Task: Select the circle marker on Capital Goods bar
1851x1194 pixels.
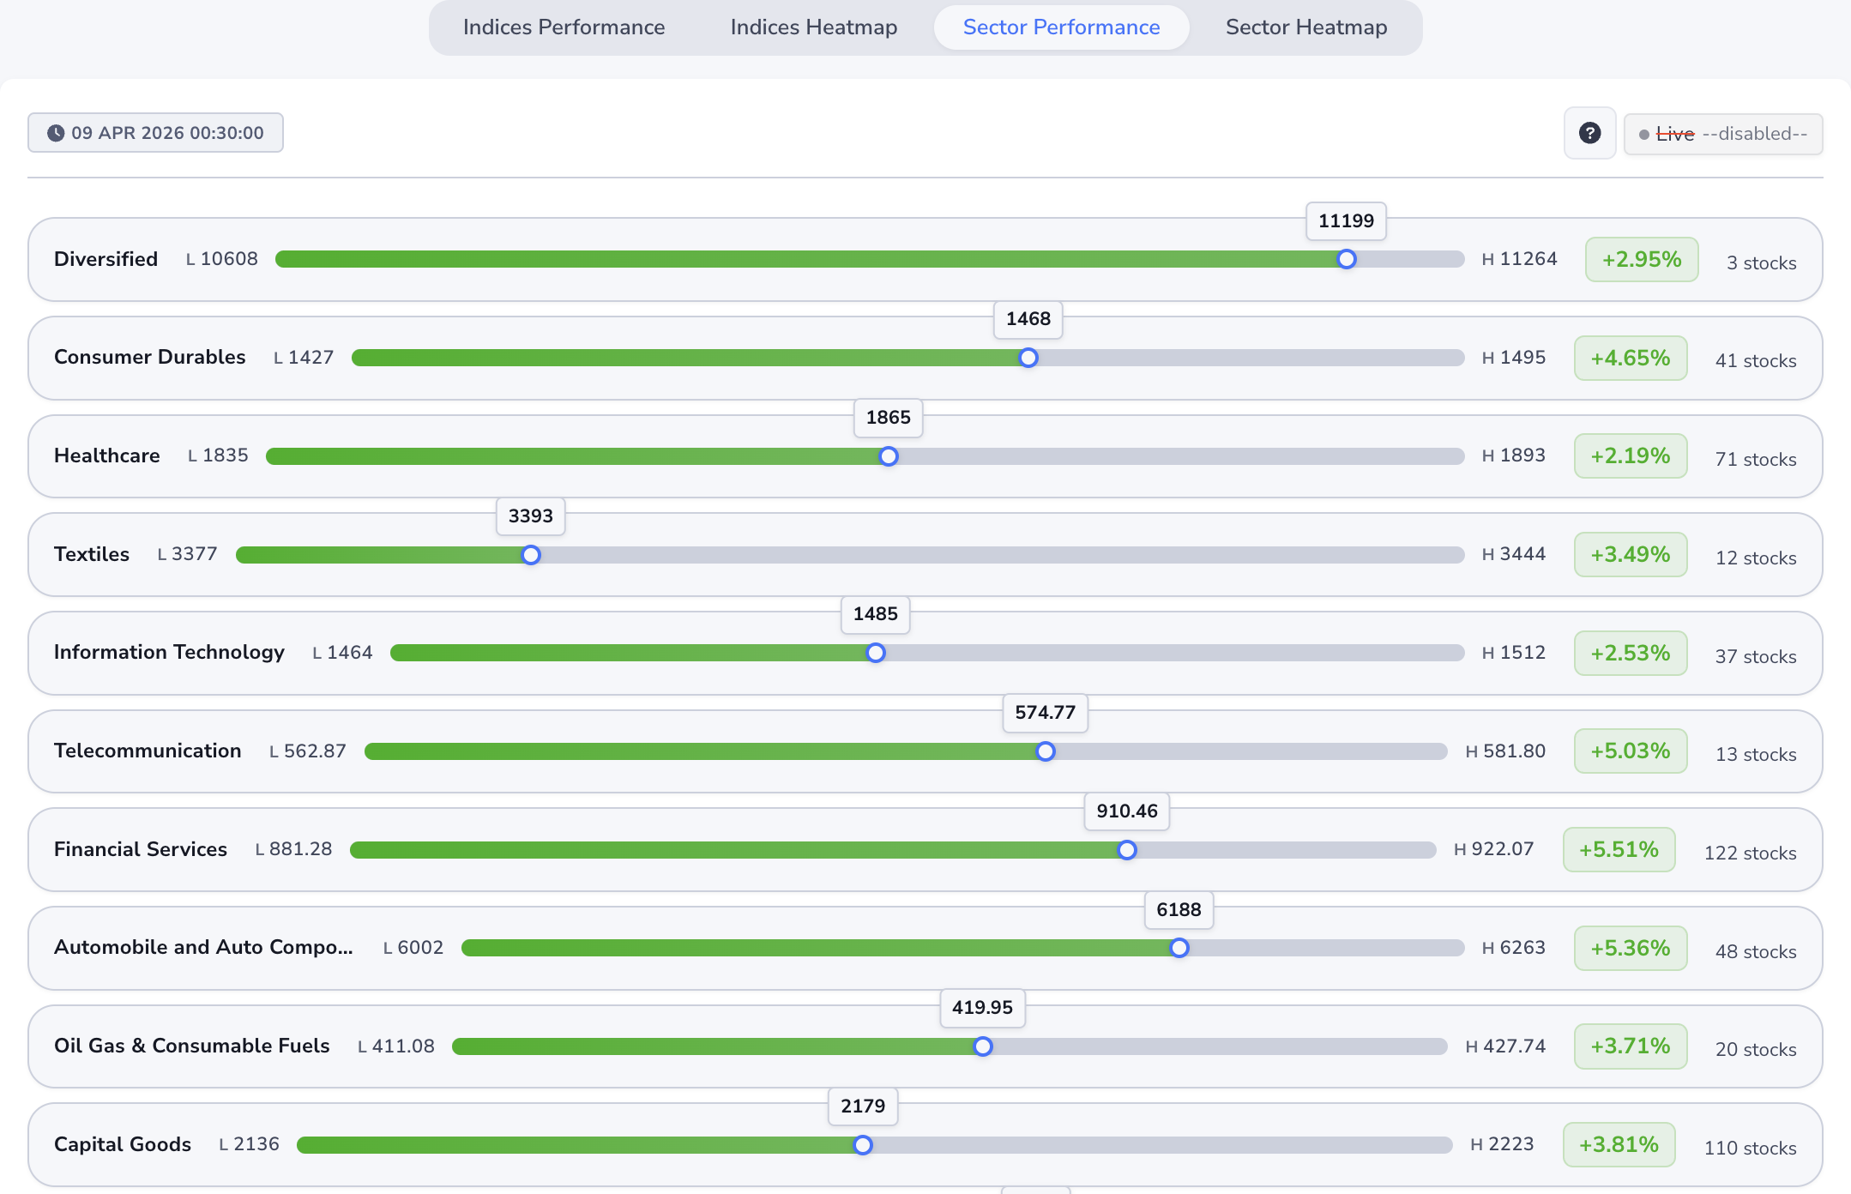Action: click(x=862, y=1145)
